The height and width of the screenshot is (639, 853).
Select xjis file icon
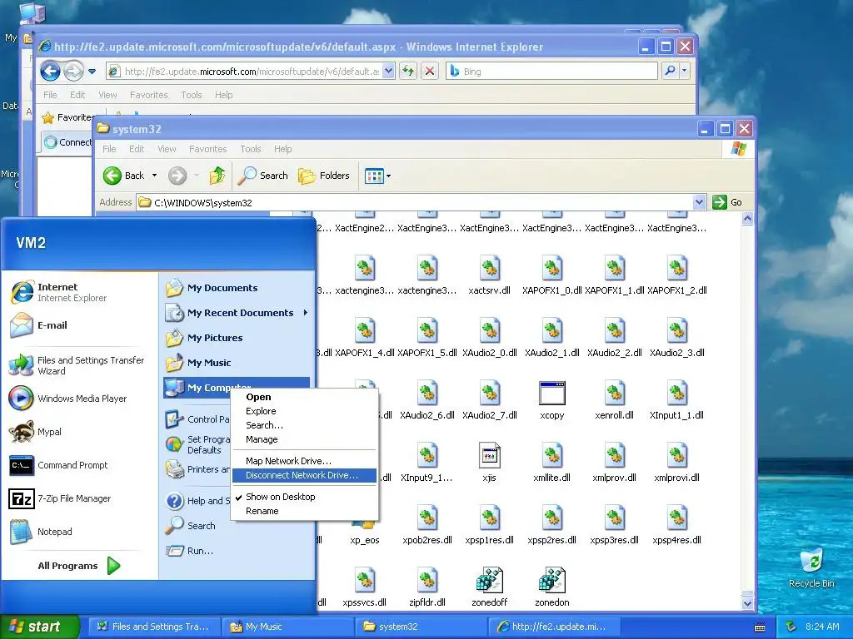point(489,463)
